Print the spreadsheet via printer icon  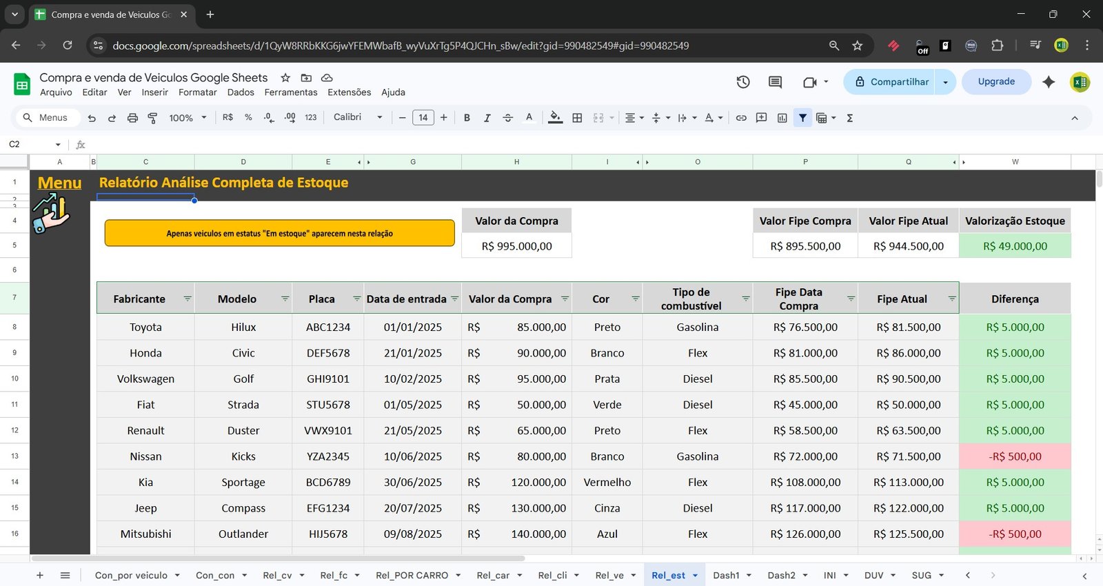(132, 118)
